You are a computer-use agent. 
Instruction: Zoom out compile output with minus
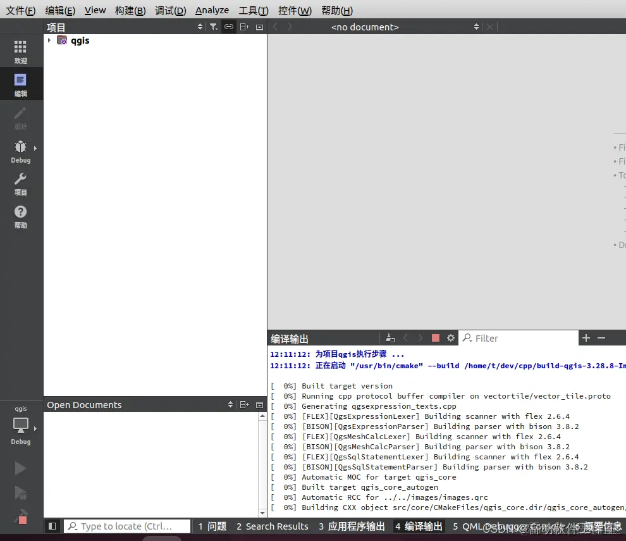(601, 338)
